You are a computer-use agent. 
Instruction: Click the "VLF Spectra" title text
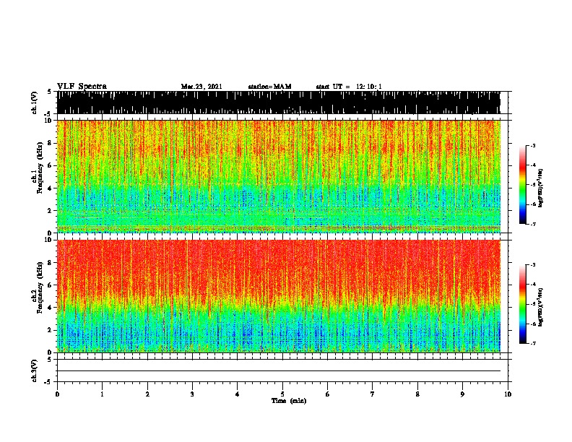pyautogui.click(x=82, y=87)
